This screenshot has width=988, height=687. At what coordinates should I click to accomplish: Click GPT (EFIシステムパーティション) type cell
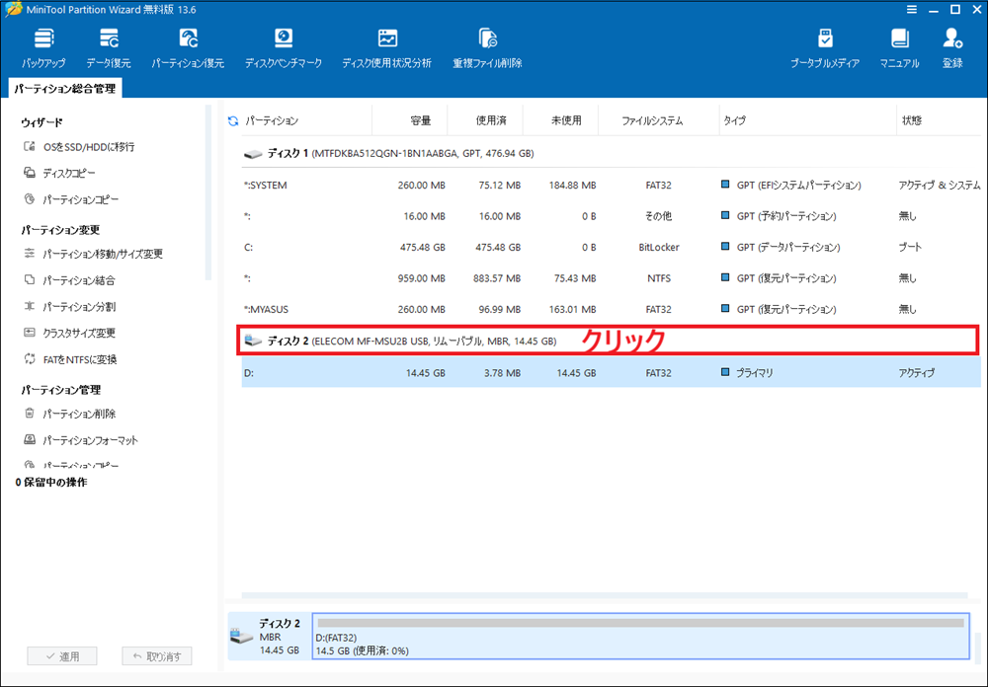[791, 186]
